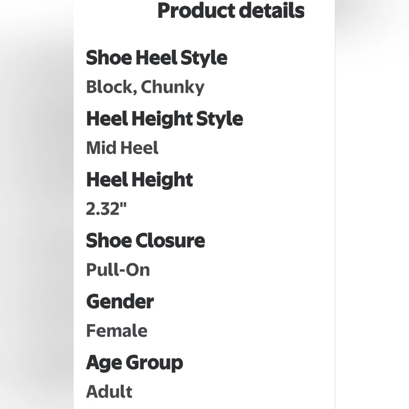Select the bold Heel Height label

click(139, 180)
